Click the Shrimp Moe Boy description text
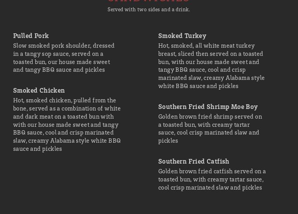The image size is (298, 214). (x=210, y=129)
